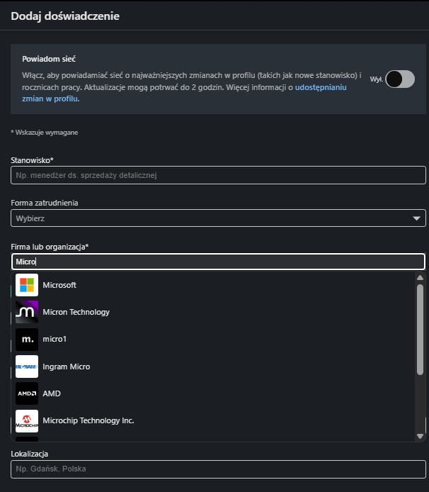Toggle the Powiadom sieć switch on
This screenshot has height=492, width=429.
click(400, 79)
